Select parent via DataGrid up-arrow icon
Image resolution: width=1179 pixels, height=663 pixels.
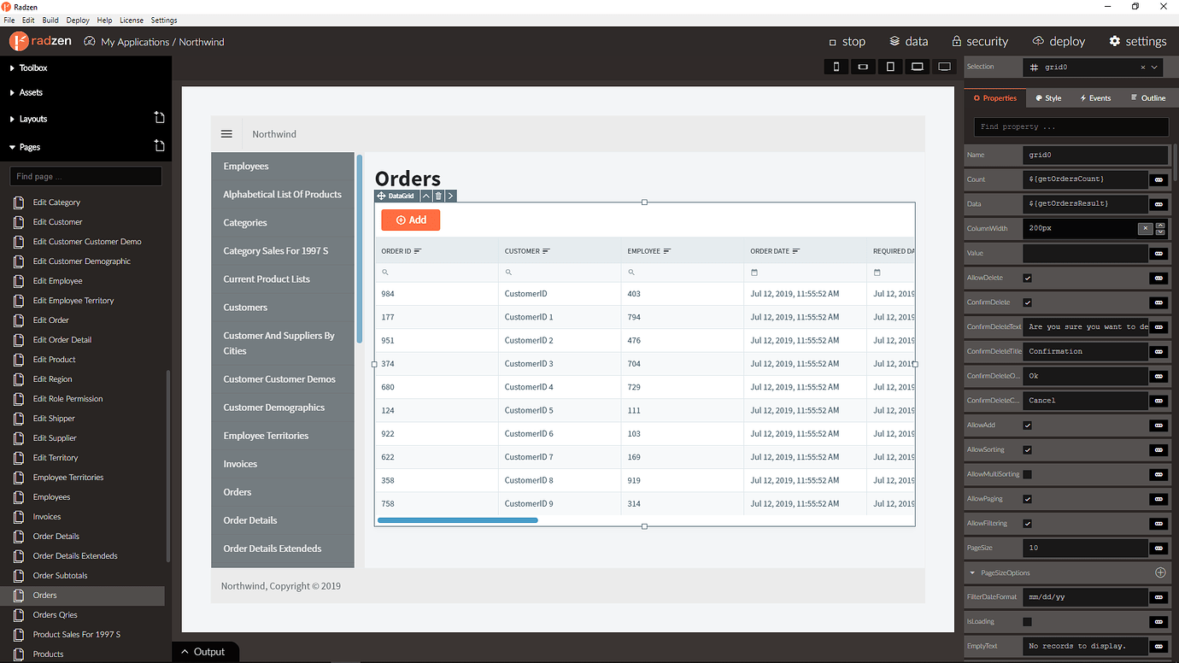(x=425, y=196)
